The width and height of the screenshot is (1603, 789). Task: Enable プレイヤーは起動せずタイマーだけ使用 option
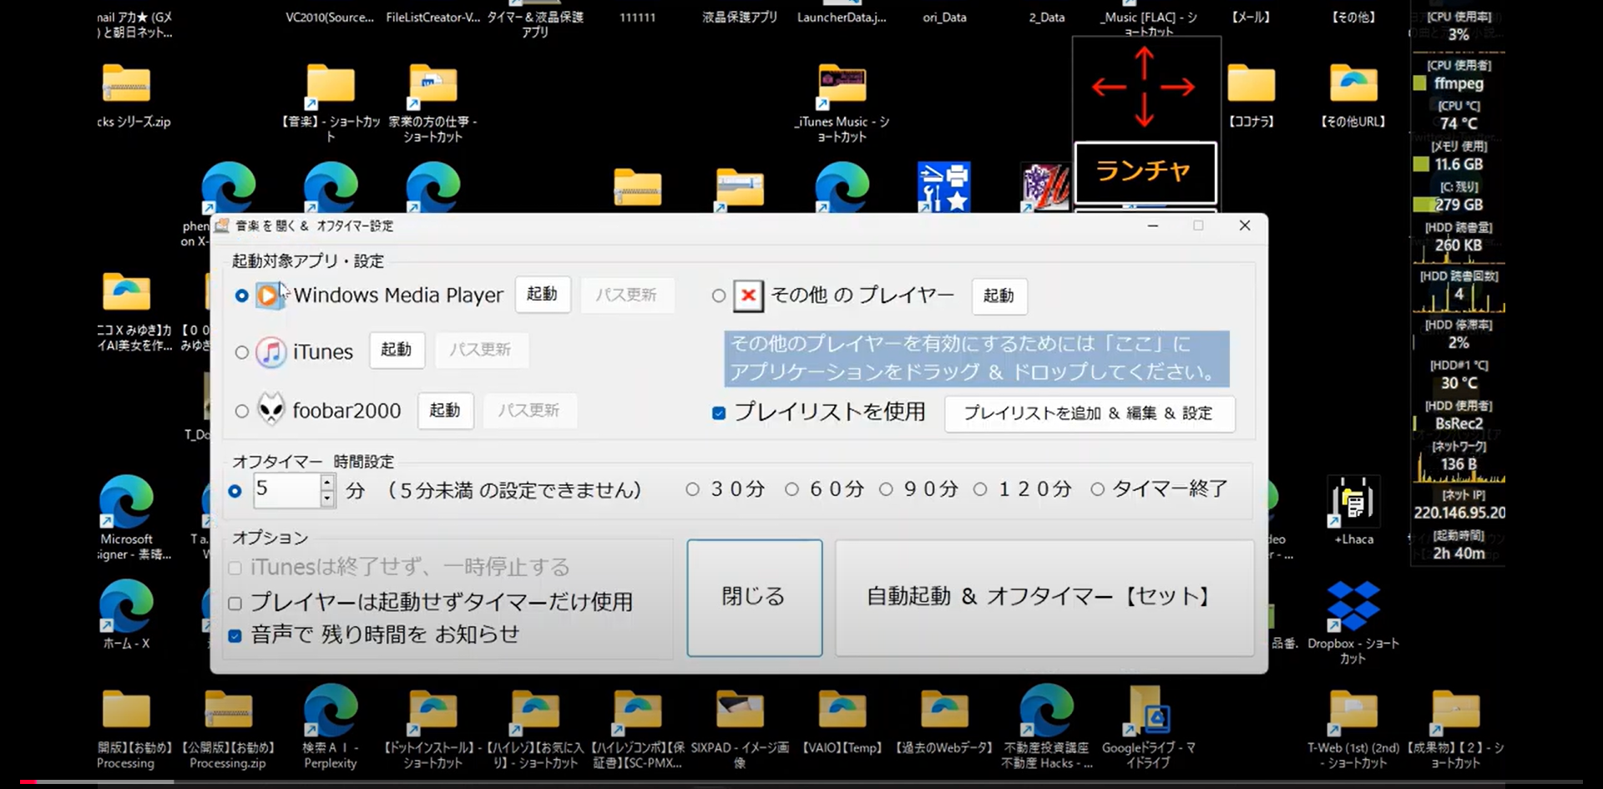(x=235, y=603)
